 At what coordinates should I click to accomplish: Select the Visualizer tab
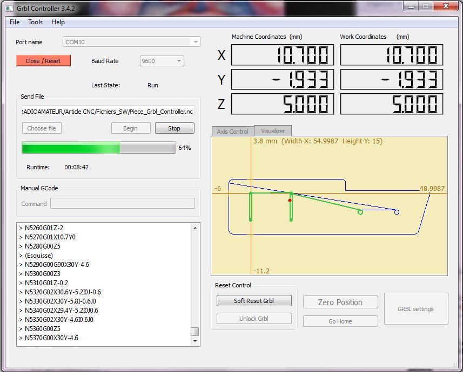tap(273, 131)
